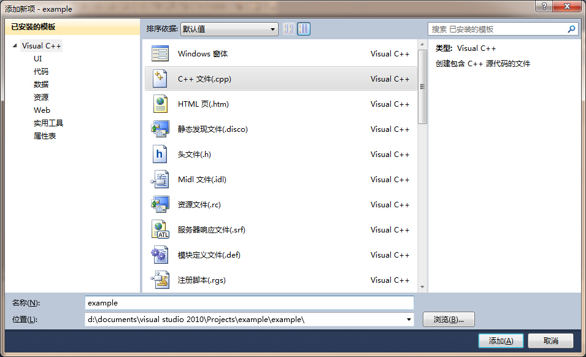Open the 排序依据 默认值 dropdown
Image resolution: width=586 pixels, height=357 pixels.
click(229, 29)
